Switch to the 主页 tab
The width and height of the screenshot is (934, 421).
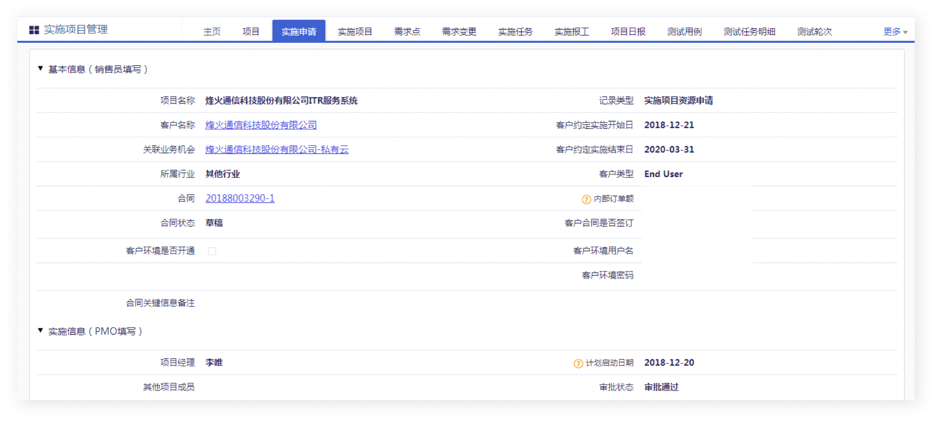(212, 31)
